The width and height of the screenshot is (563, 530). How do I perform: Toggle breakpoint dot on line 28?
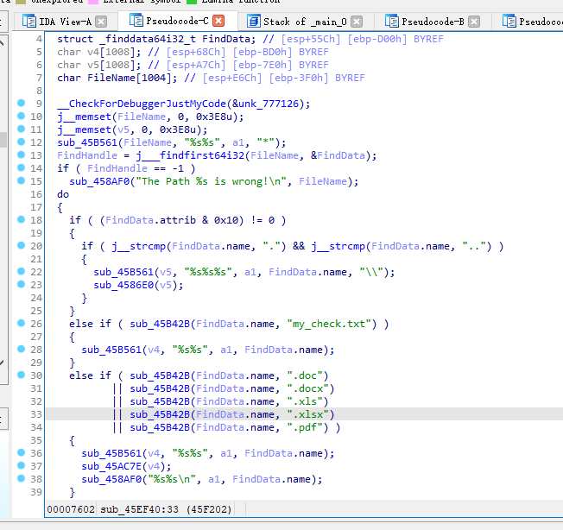click(x=22, y=349)
